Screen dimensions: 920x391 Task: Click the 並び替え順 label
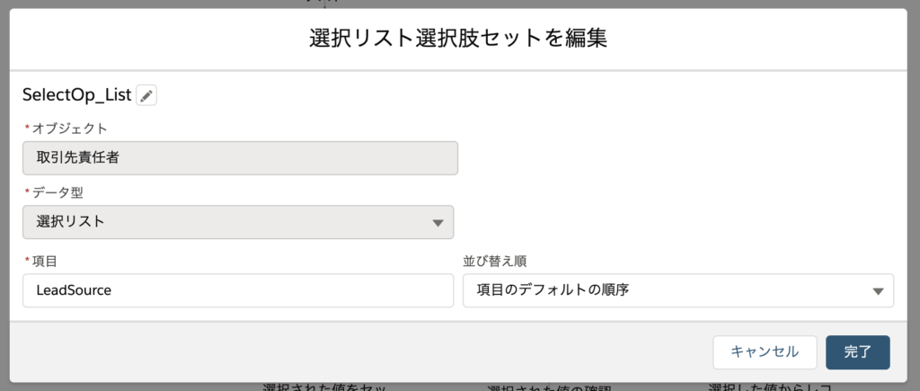click(x=495, y=262)
